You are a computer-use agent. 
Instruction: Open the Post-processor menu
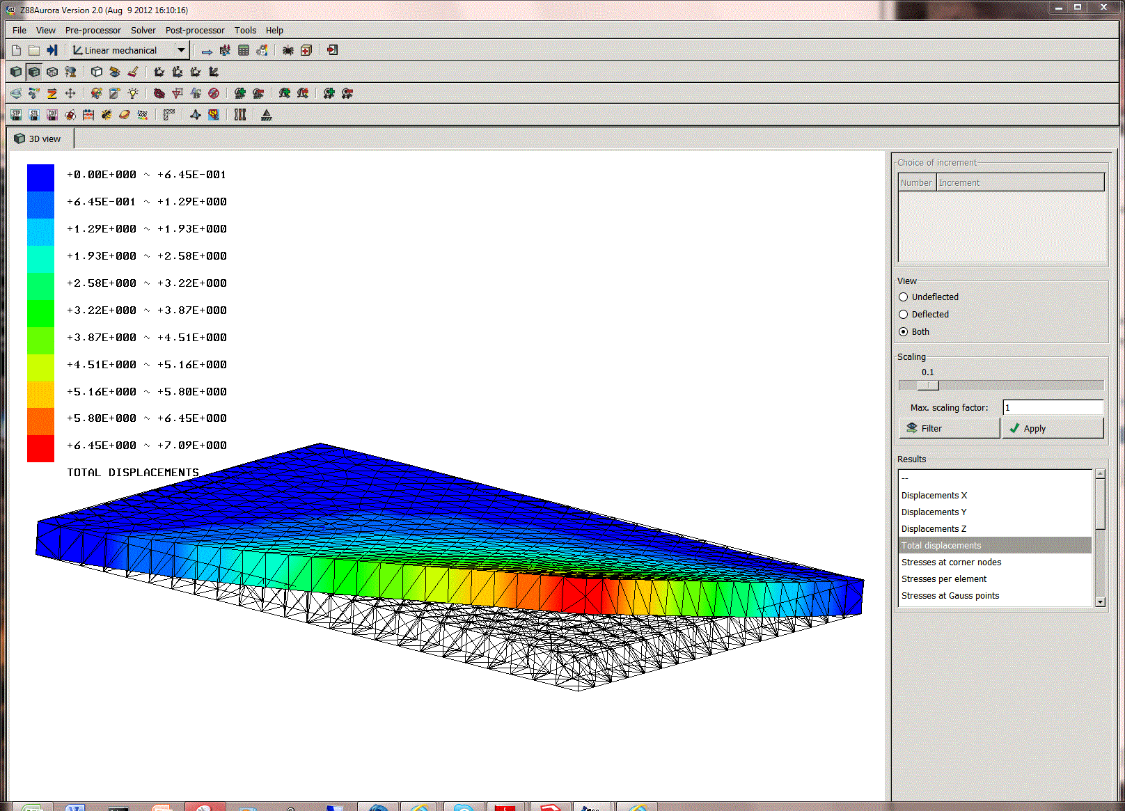tap(195, 31)
